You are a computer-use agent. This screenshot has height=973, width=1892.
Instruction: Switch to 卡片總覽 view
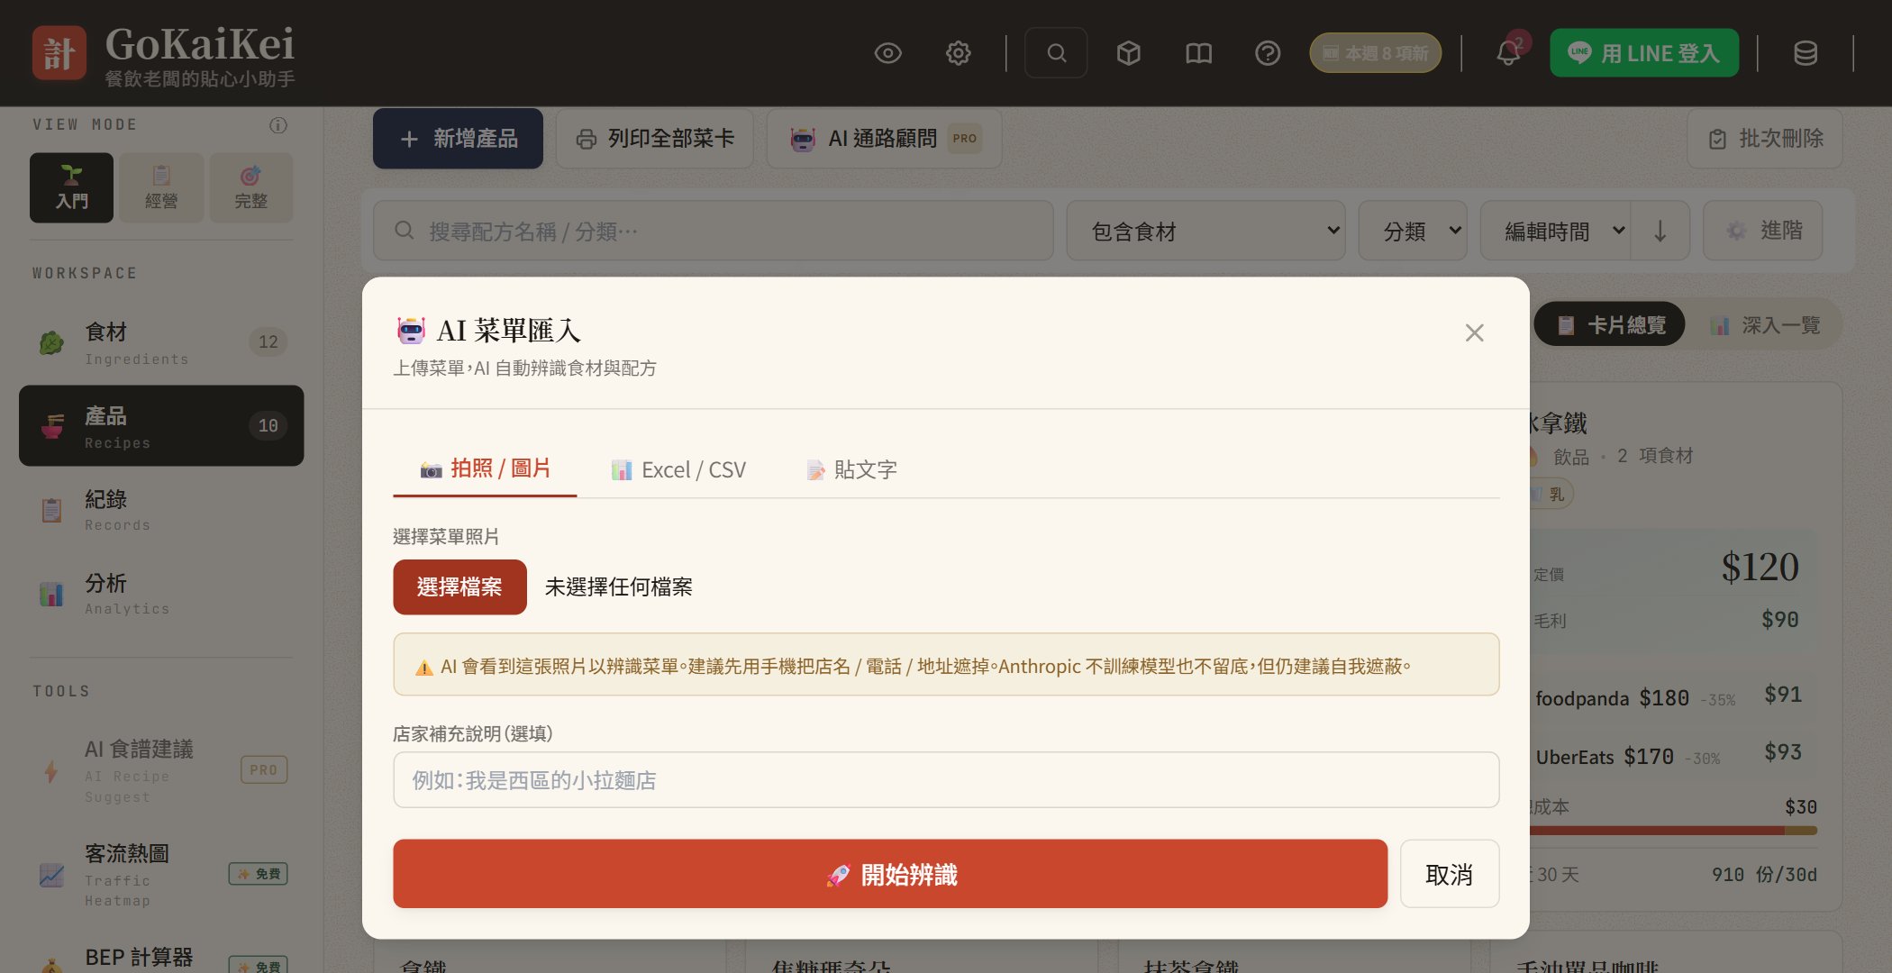pyautogui.click(x=1609, y=324)
